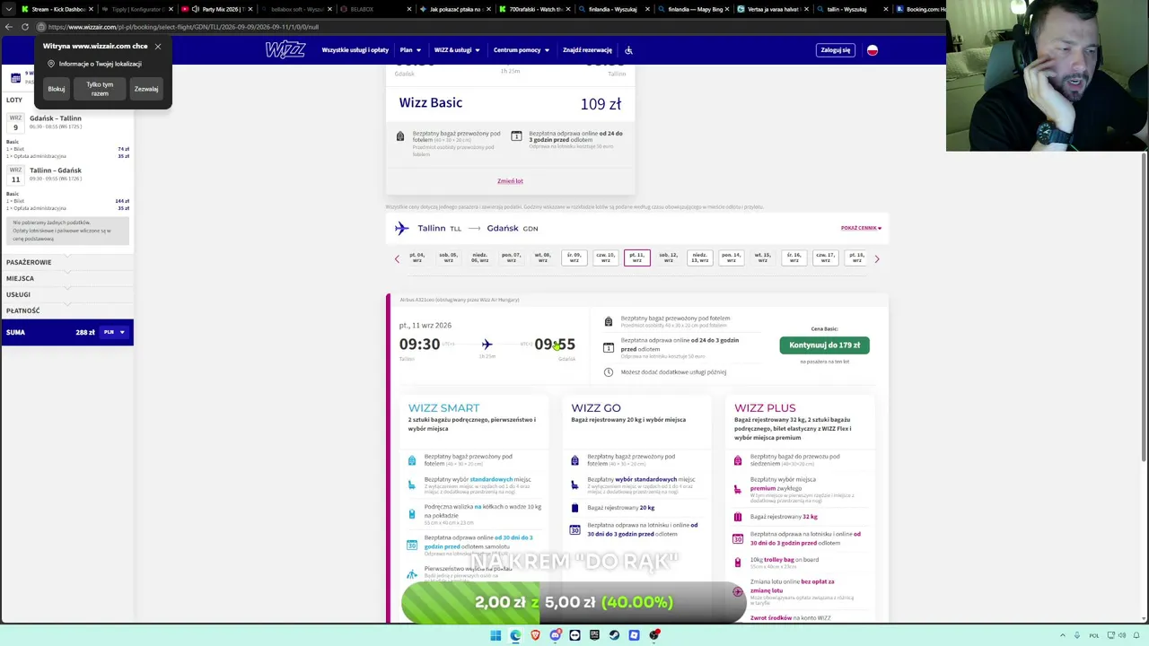Click the WIZZ GO fare heading
The width and height of the screenshot is (1149, 646).
[596, 408]
